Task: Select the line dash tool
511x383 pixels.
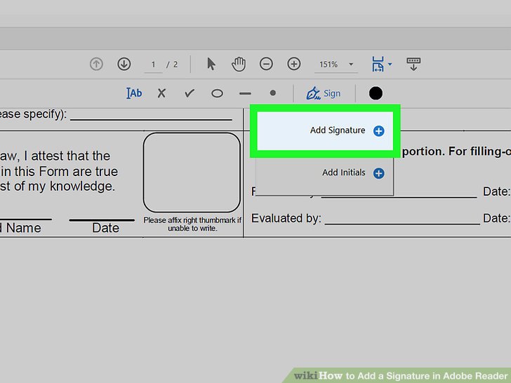Action: 245,93
